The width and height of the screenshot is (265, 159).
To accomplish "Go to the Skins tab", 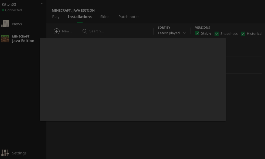I will [x=105, y=17].
